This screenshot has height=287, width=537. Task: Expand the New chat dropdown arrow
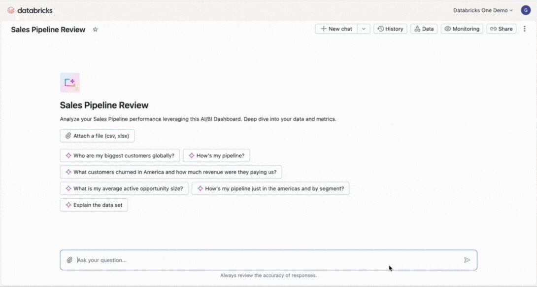[x=364, y=29]
